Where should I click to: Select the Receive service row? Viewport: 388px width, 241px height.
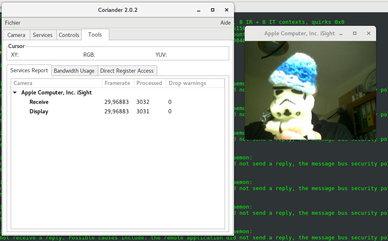click(x=118, y=102)
